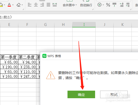This screenshot has width=138, height=105.
Task: Select the 第二季度 header cell
Action: click(x=27, y=57)
